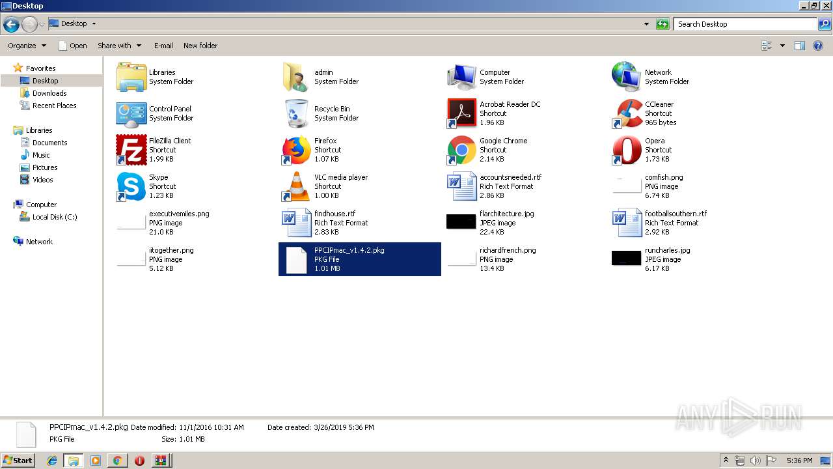Select the VLC media player shortcut
This screenshot has width=833, height=469.
tap(297, 186)
